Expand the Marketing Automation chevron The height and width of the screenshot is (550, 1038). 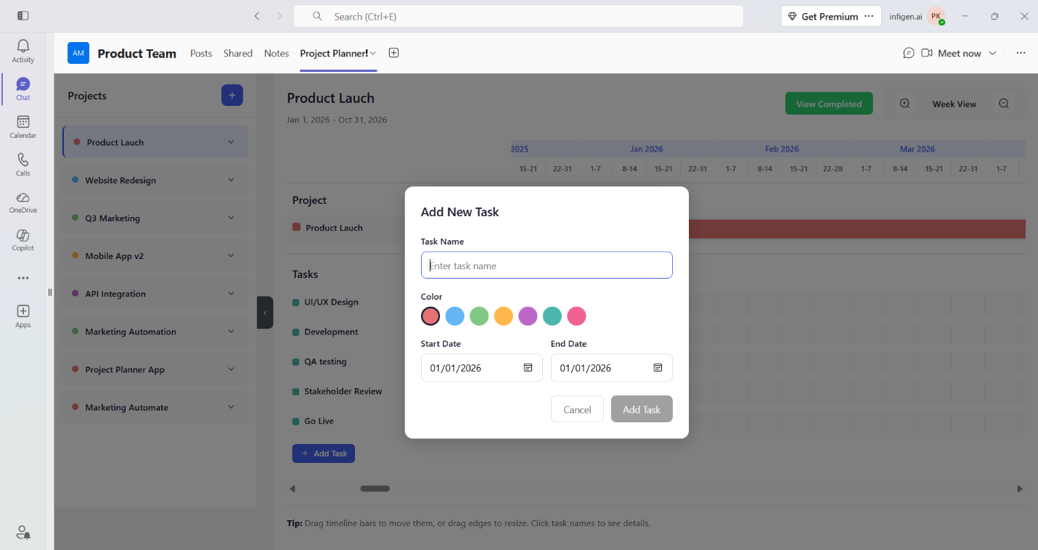[231, 331]
